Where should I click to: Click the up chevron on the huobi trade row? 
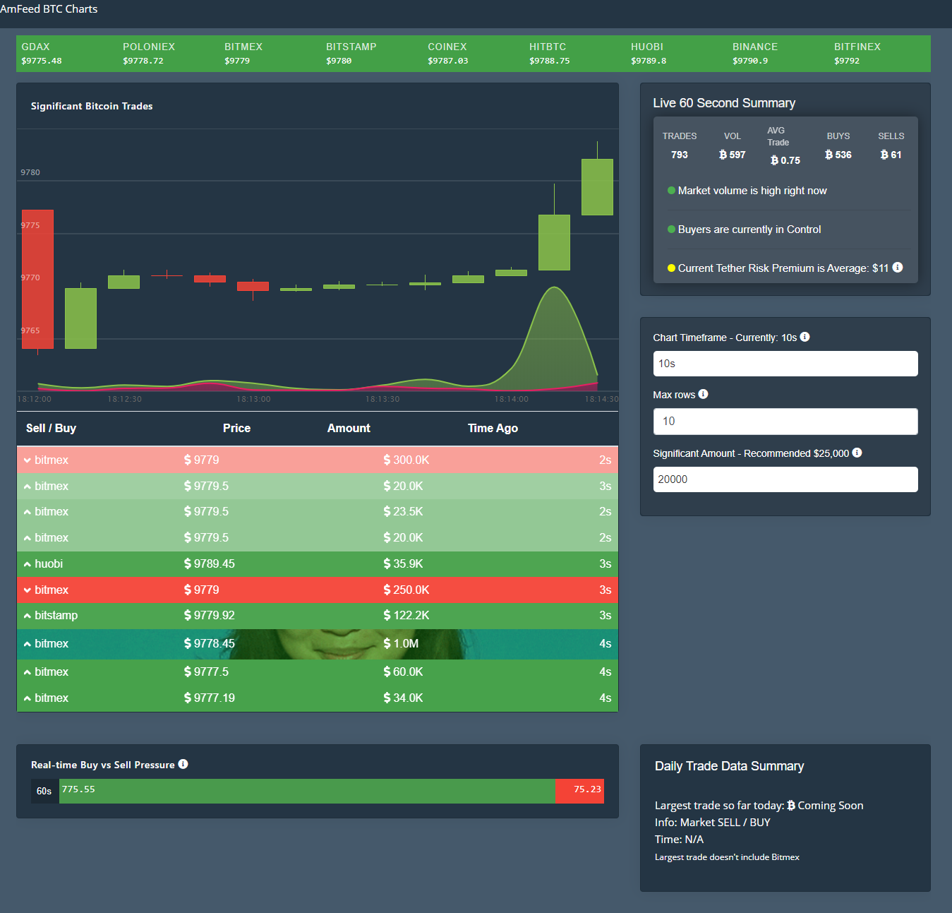[27, 564]
